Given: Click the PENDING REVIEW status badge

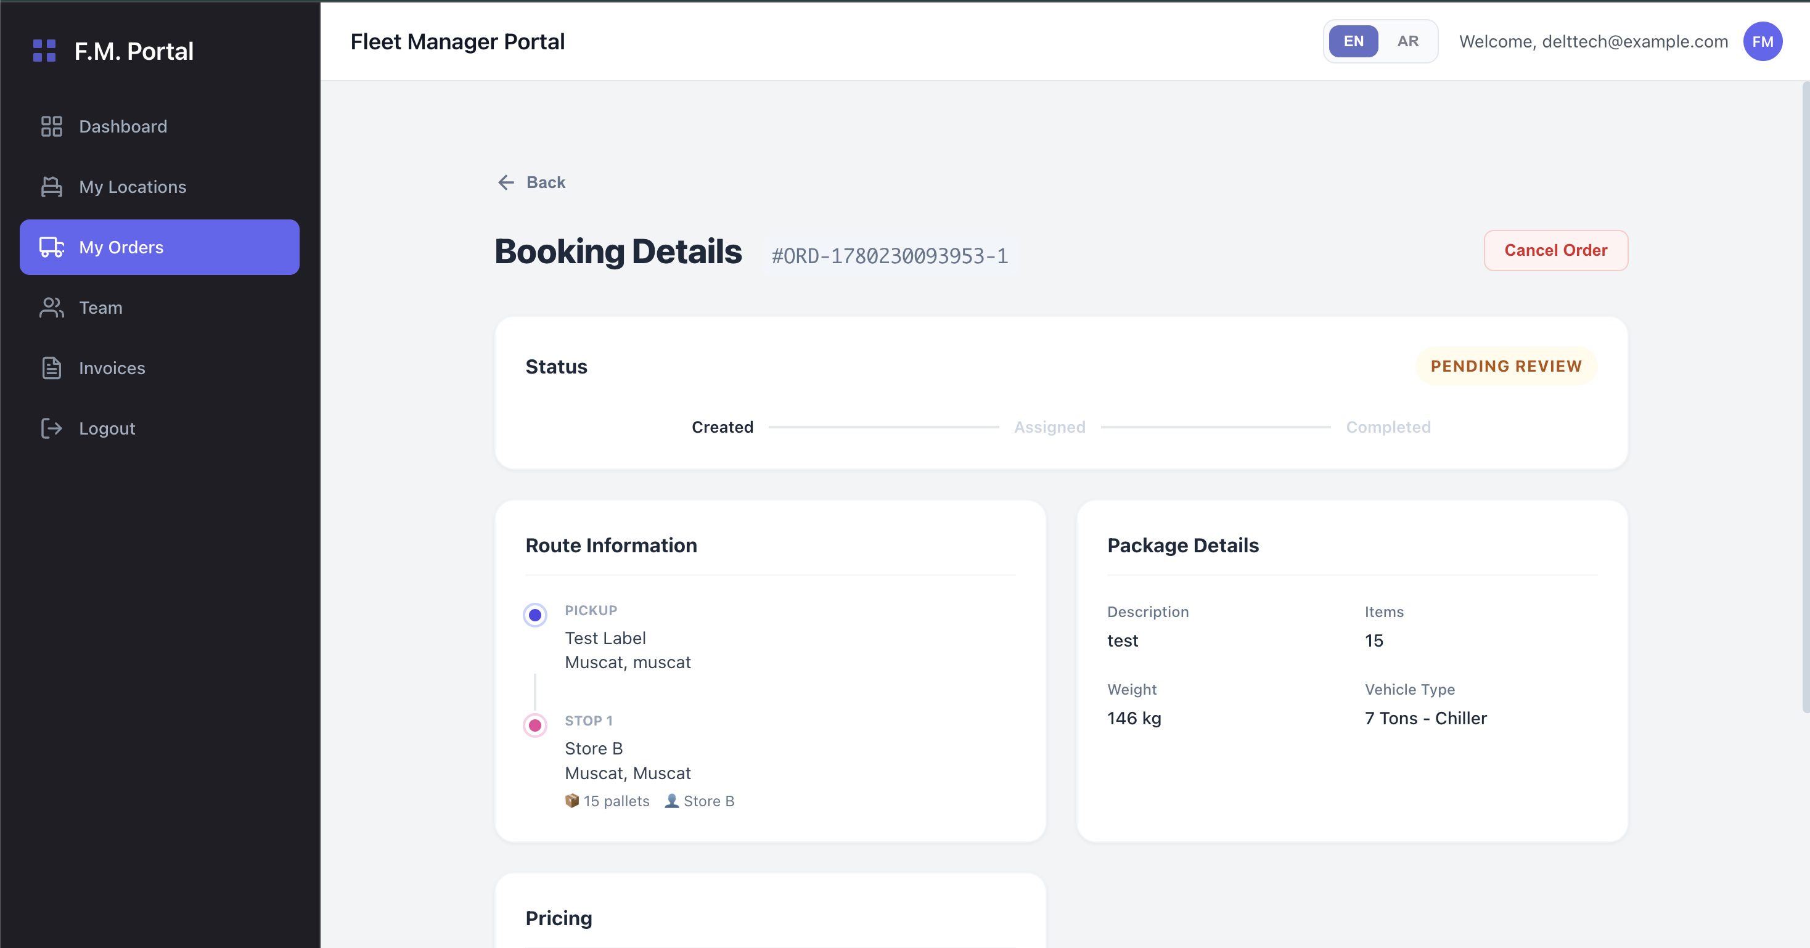Looking at the screenshot, I should coord(1505,366).
